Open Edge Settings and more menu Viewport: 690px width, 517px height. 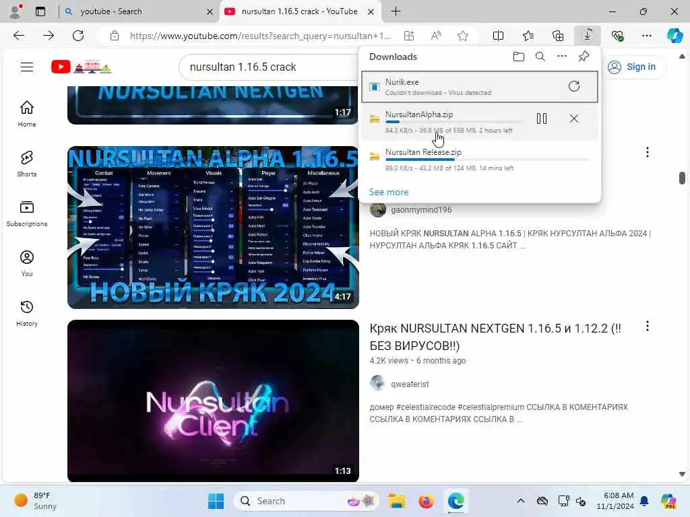click(646, 36)
